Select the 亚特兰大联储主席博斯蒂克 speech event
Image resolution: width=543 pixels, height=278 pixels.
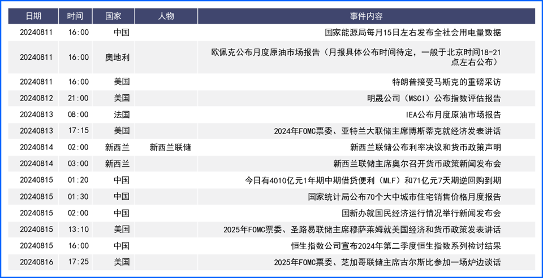coord(387,131)
